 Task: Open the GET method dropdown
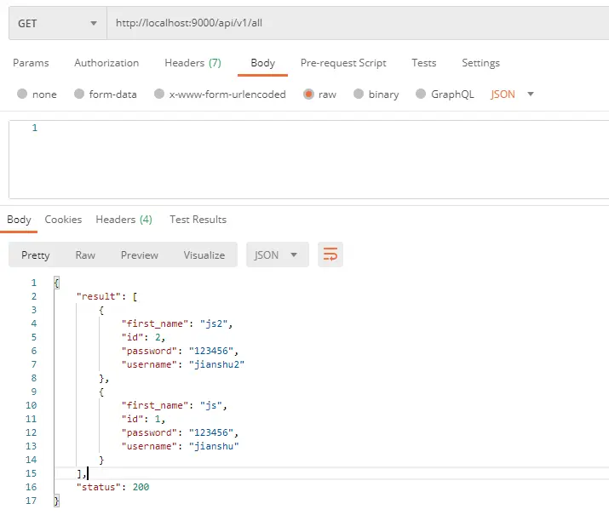click(x=57, y=23)
